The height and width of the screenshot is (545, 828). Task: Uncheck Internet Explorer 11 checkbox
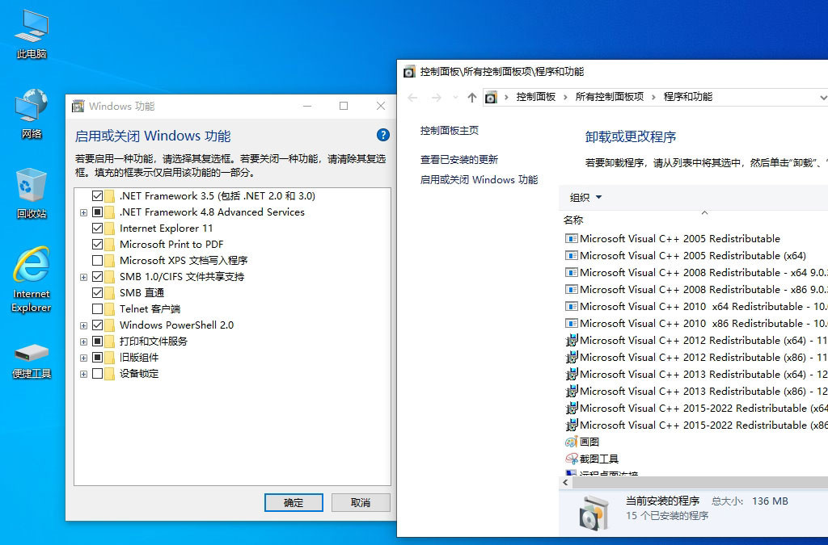click(x=97, y=228)
